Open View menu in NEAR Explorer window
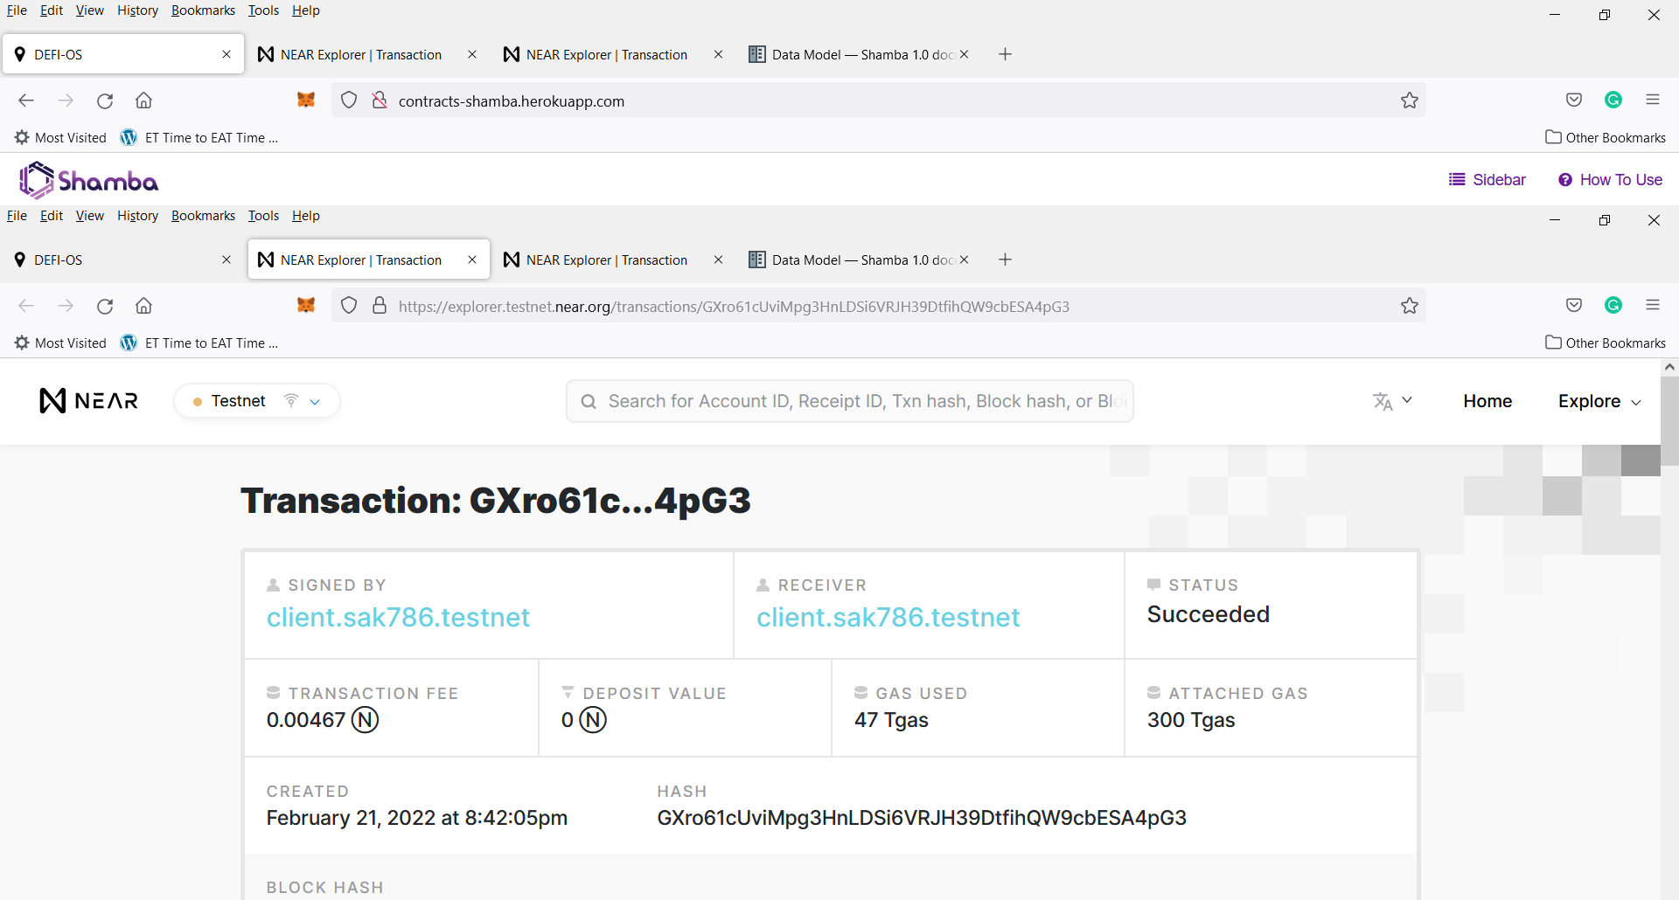 tap(89, 216)
